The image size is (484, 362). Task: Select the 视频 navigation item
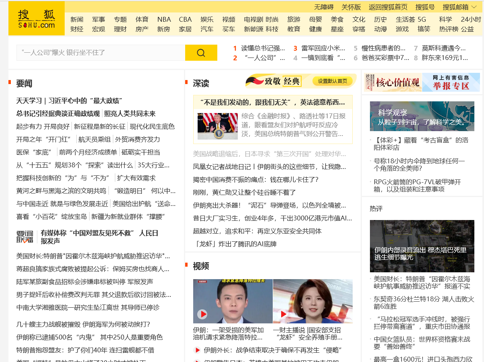point(229,19)
